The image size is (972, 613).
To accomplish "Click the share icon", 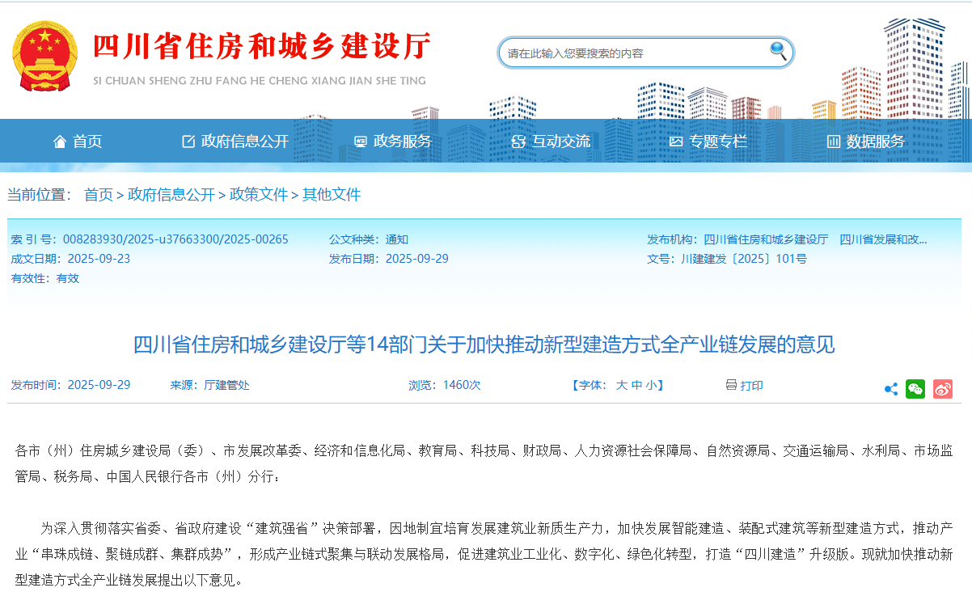I will 891,389.
